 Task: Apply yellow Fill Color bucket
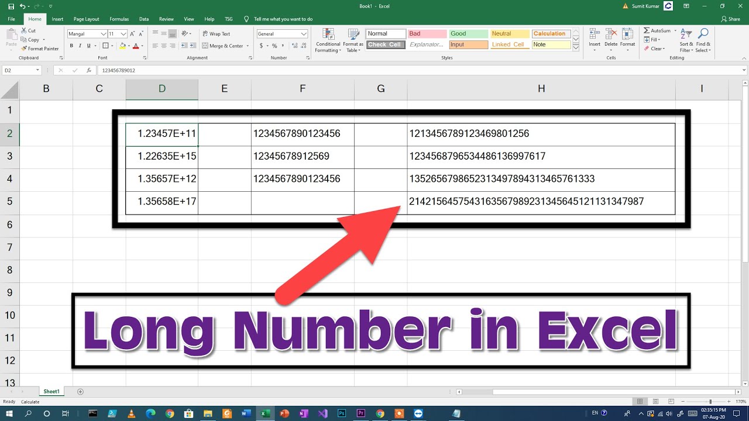click(122, 46)
